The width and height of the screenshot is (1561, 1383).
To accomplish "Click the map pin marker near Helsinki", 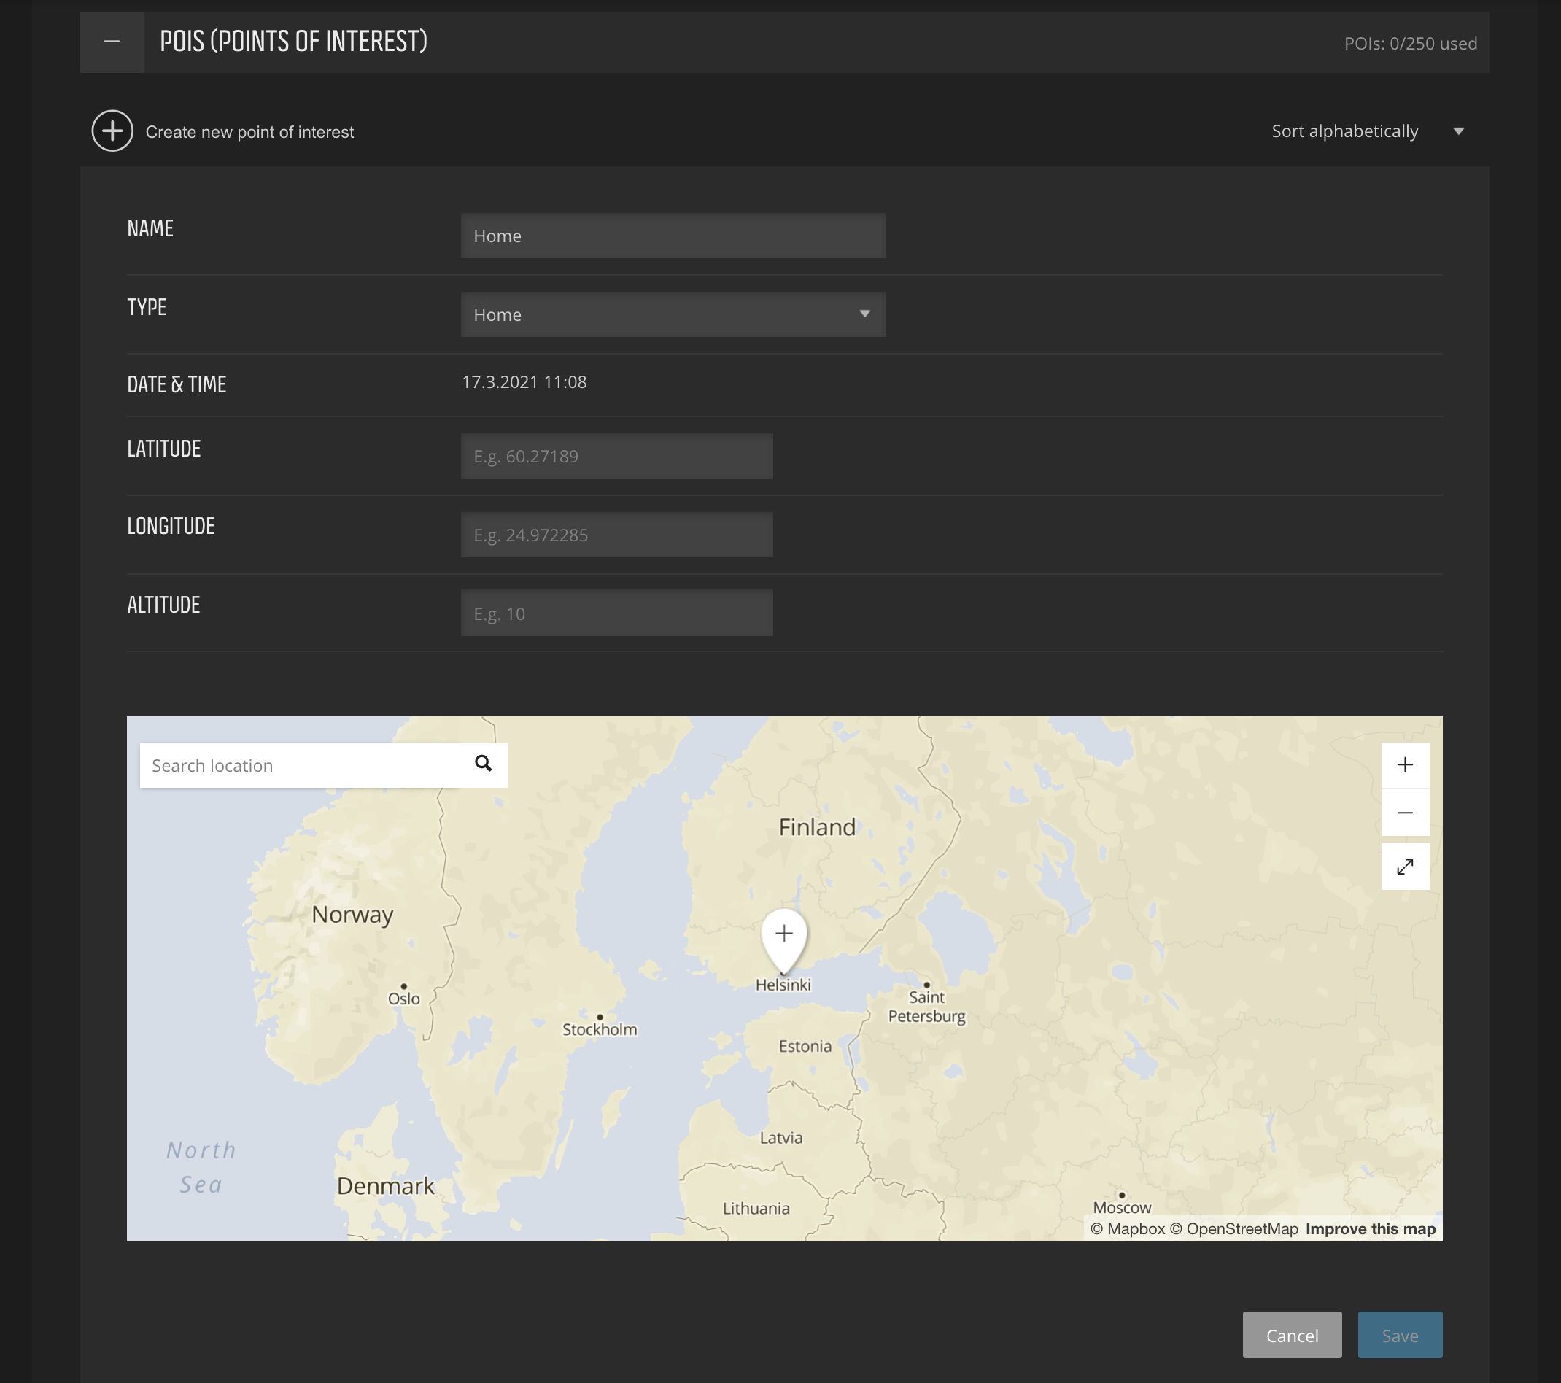I will click(783, 940).
